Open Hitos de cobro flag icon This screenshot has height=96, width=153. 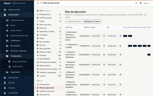point(38,25)
